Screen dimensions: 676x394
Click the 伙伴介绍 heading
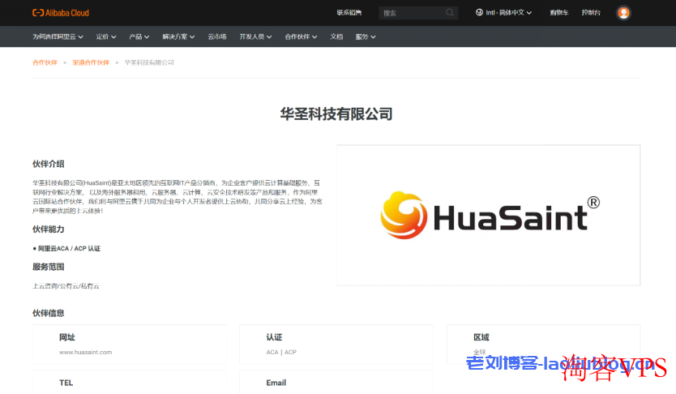click(x=49, y=164)
